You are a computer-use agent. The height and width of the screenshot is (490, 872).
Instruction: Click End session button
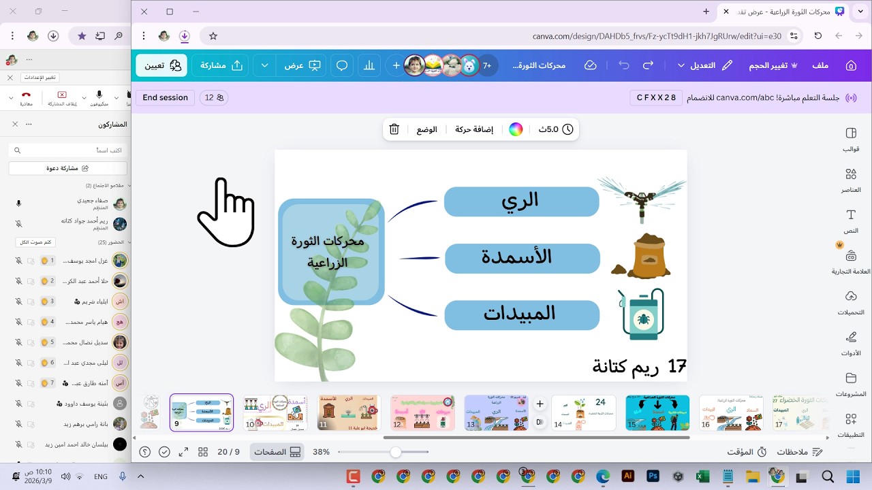[x=166, y=98]
